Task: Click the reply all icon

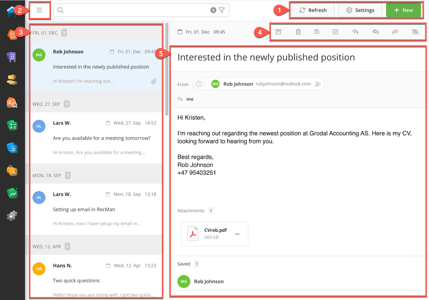Action: tap(375, 32)
